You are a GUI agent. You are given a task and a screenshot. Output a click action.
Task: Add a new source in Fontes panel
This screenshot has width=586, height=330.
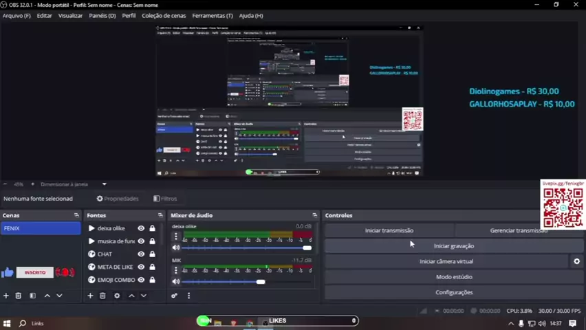click(x=90, y=296)
